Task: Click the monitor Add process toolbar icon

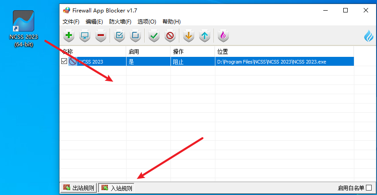Action: click(x=84, y=36)
